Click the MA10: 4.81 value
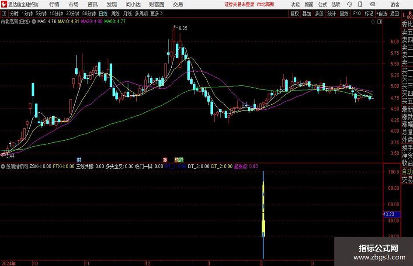The image size is (413, 266). 69,21
